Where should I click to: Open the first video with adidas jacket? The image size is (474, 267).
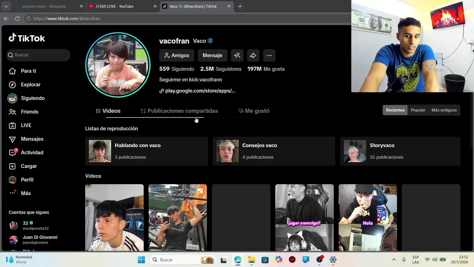(x=114, y=218)
